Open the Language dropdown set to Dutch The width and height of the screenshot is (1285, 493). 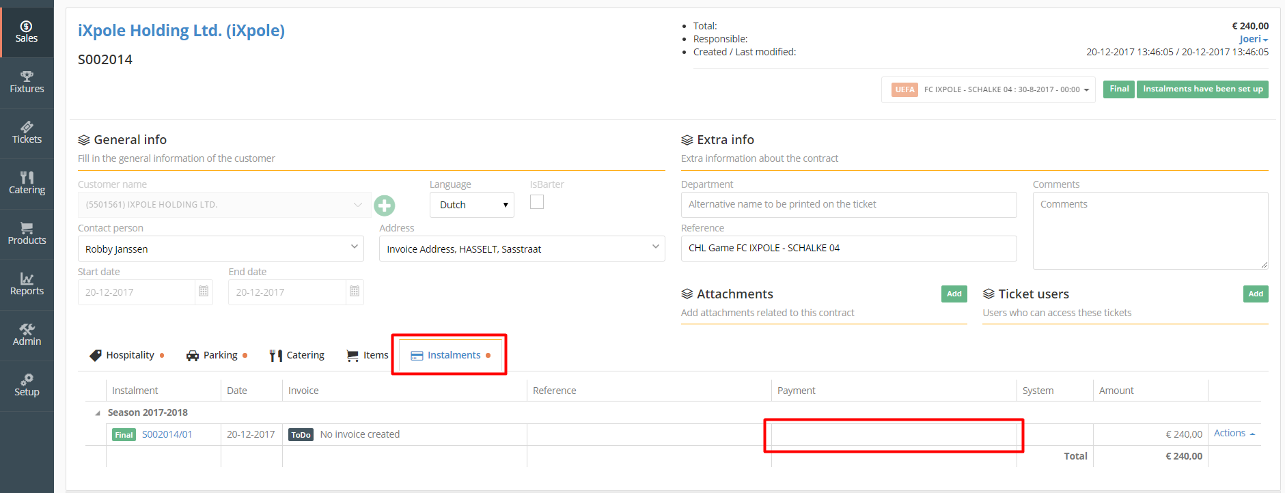[x=471, y=205]
